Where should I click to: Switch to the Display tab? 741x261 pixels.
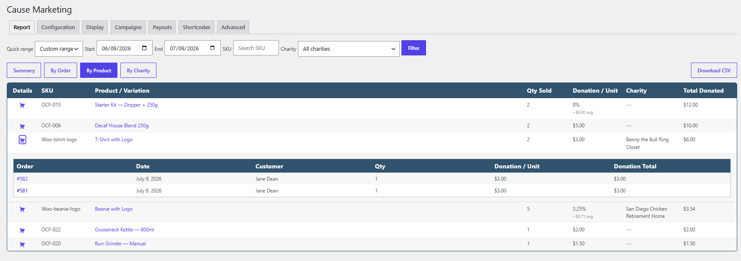pos(95,27)
